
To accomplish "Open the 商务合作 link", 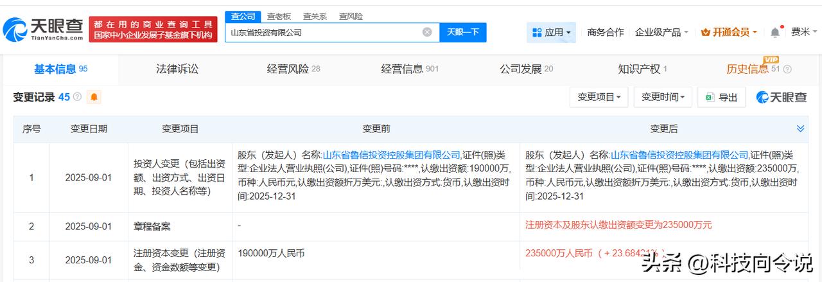I will pyautogui.click(x=606, y=32).
